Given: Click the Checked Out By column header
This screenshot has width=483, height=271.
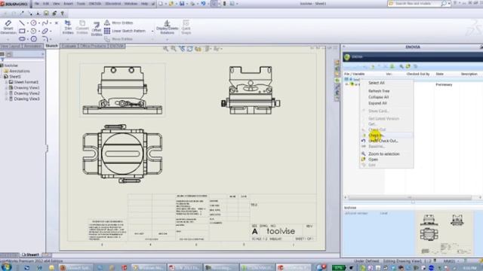Looking at the screenshot, I should coord(417,74).
